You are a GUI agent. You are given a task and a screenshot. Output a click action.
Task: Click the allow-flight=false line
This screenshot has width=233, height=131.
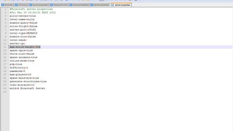click(x=23, y=26)
